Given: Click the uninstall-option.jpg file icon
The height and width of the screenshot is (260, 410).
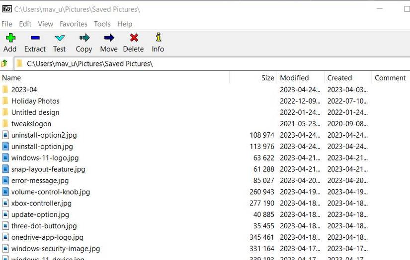Looking at the screenshot, I should 5,147.
